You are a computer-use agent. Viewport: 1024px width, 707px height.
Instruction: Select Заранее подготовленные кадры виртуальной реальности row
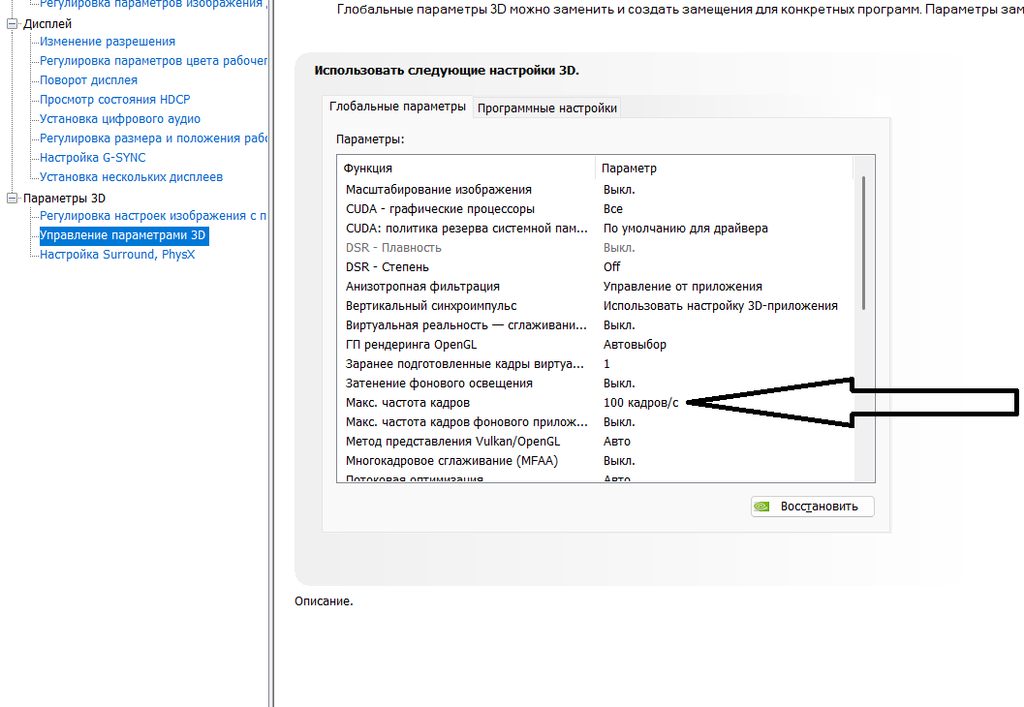pyautogui.click(x=594, y=363)
